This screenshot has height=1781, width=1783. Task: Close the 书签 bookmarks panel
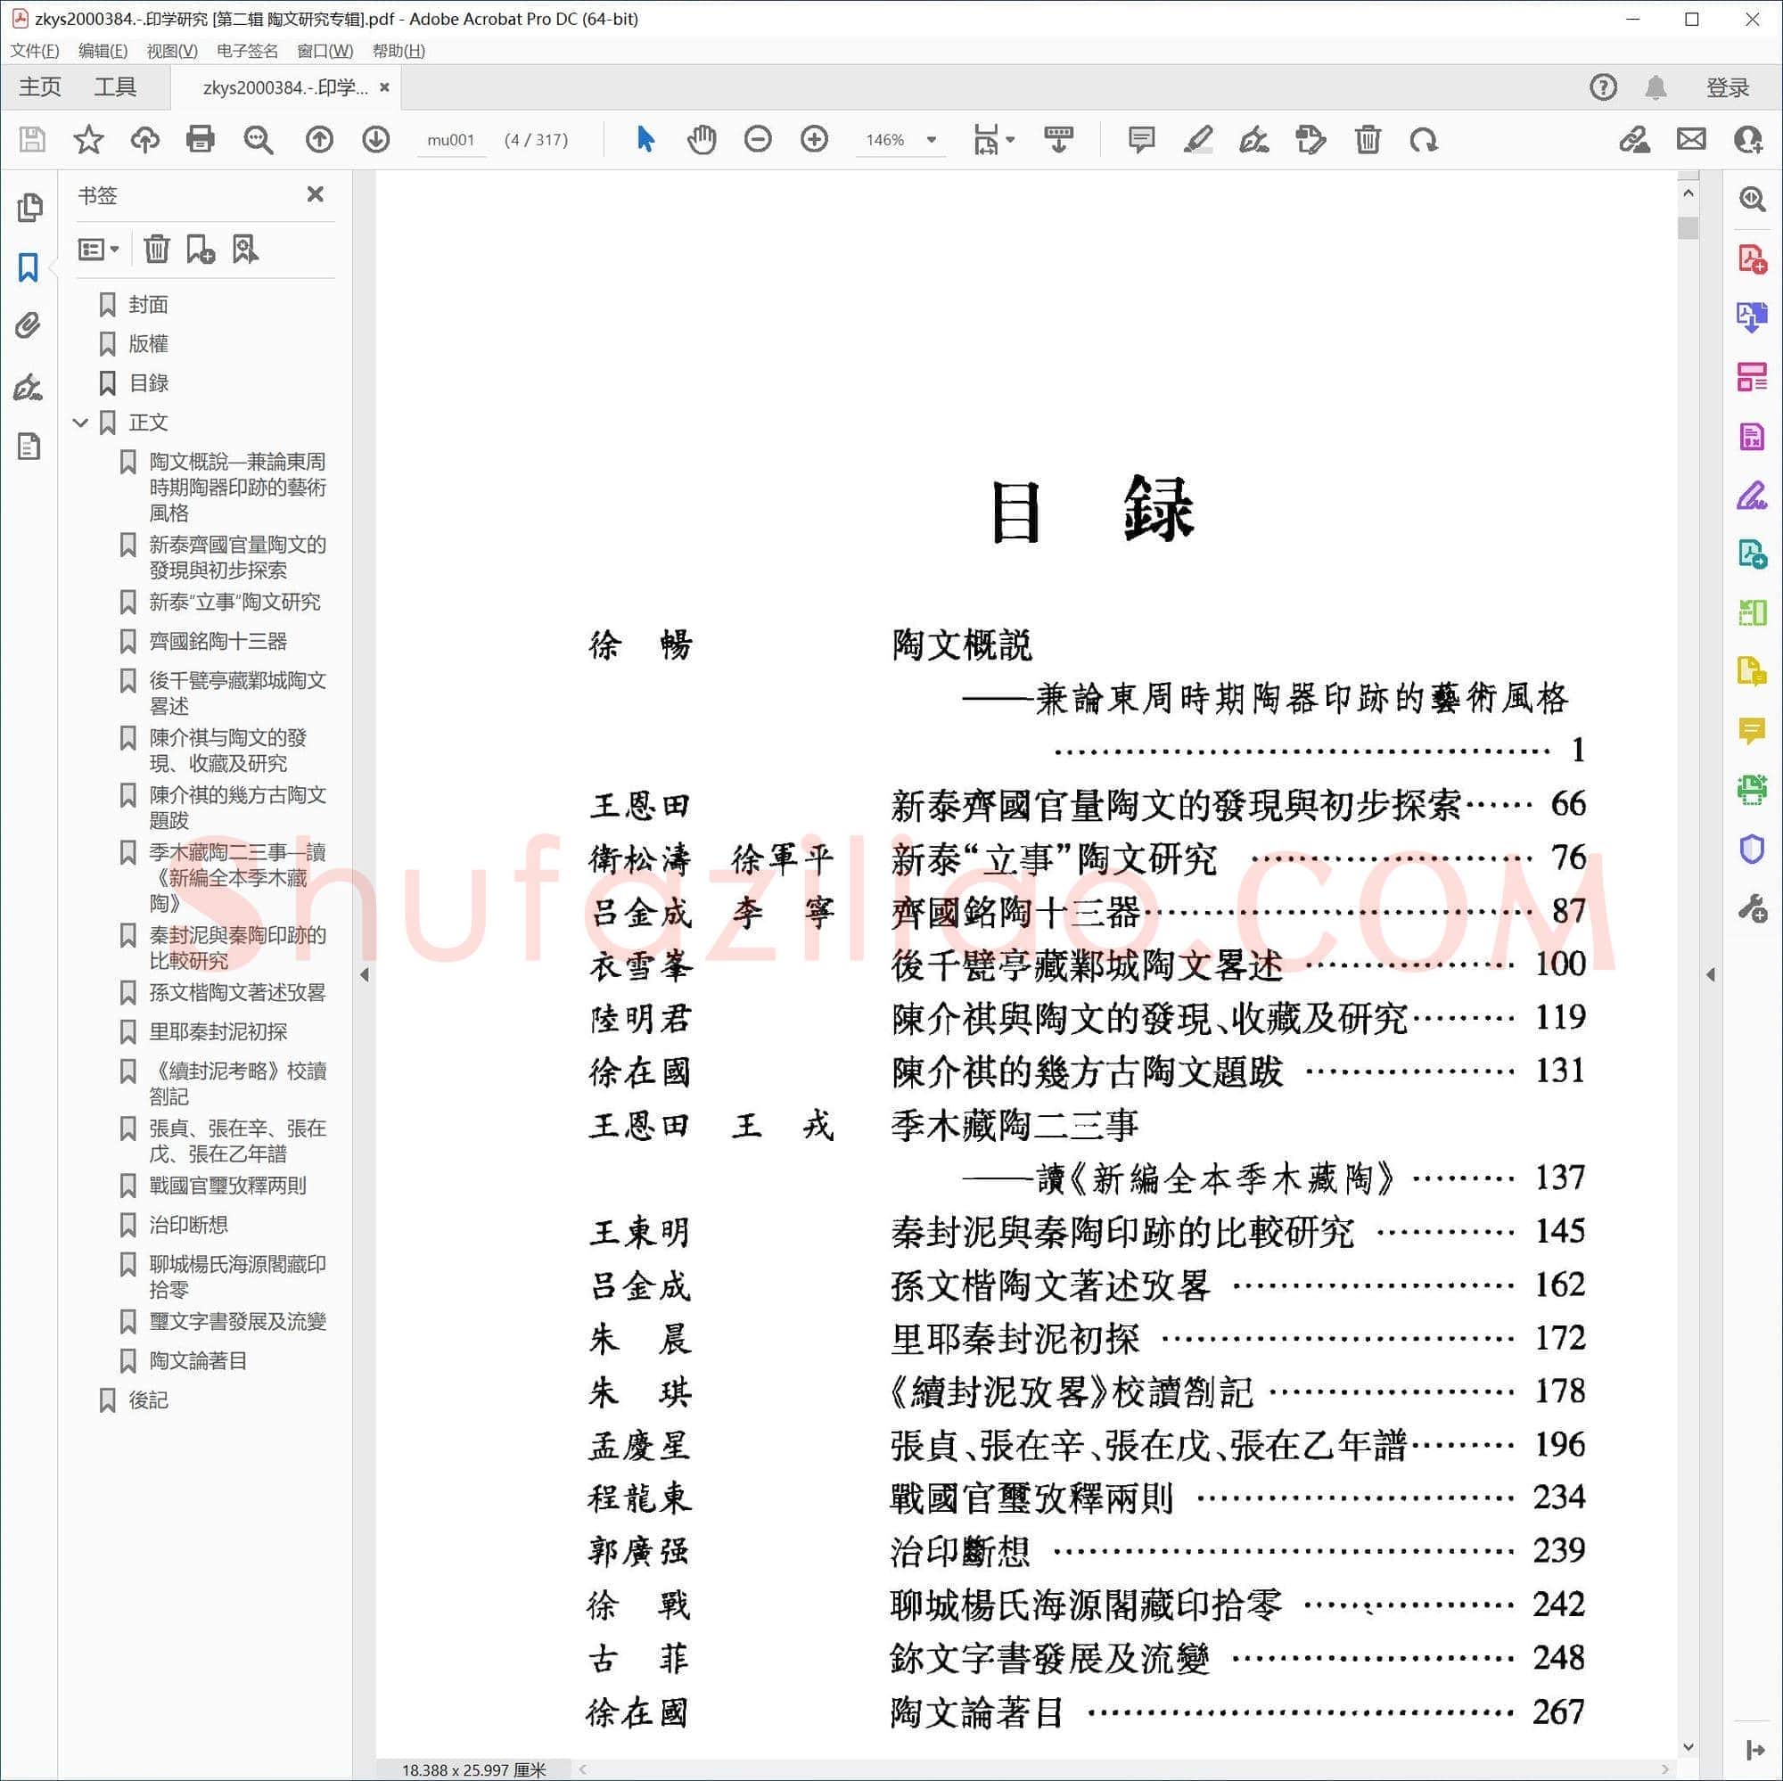click(315, 193)
